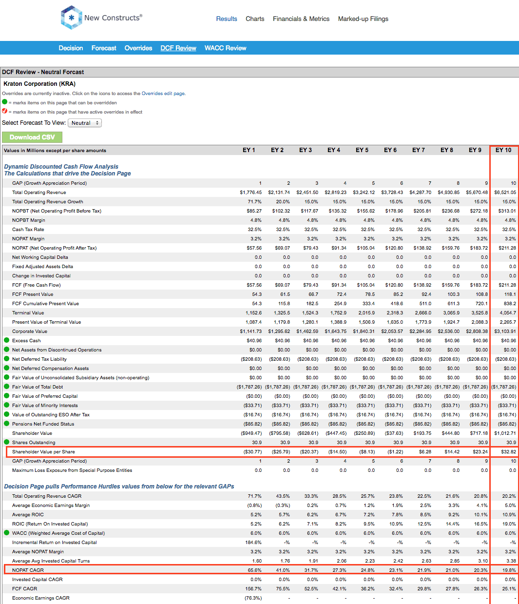
Task: Select the Incremental Return on Invested Capital label
Action: tap(55, 542)
